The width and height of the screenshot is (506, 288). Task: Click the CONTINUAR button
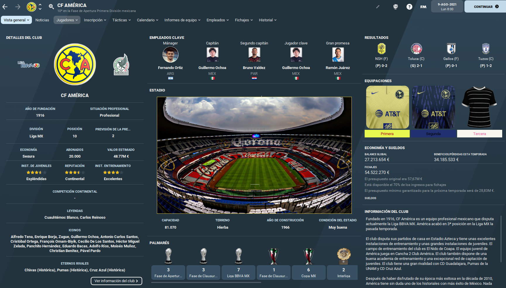click(x=486, y=6)
